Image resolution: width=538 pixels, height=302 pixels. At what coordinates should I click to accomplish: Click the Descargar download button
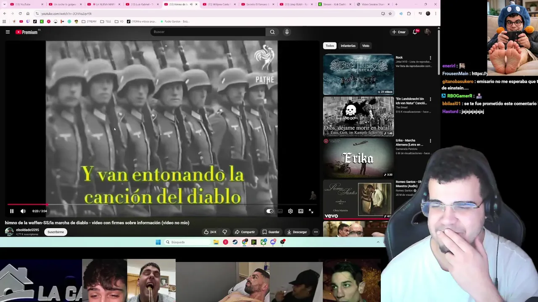[x=297, y=232]
